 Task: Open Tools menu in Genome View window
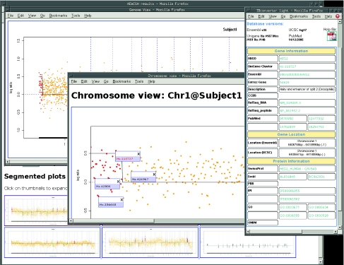[76, 16]
